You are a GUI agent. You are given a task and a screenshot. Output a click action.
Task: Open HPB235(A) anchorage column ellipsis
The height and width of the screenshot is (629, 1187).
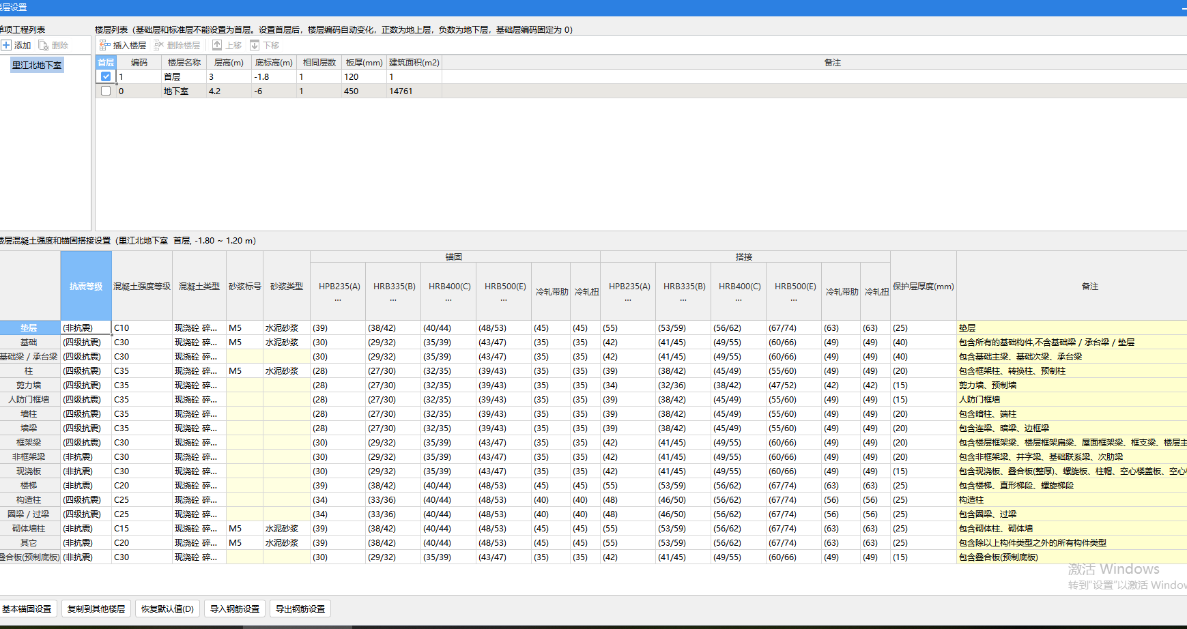[x=338, y=299]
